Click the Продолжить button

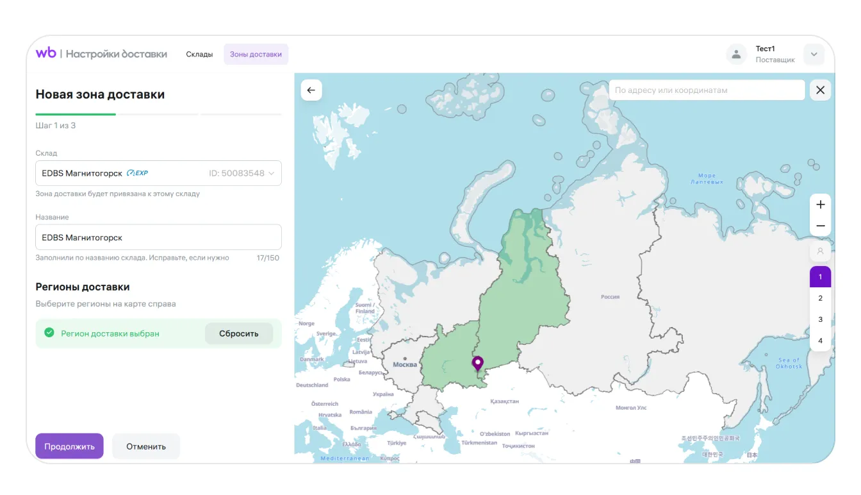pyautogui.click(x=69, y=446)
